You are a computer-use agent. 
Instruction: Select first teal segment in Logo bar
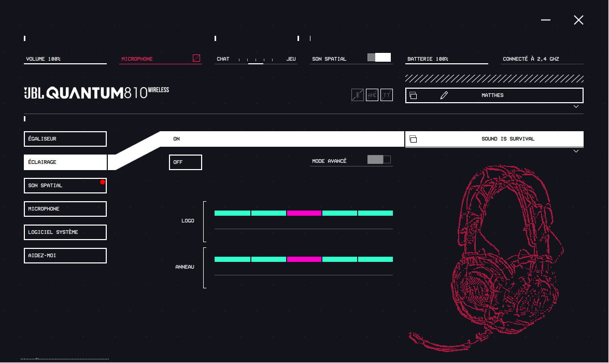coord(232,213)
